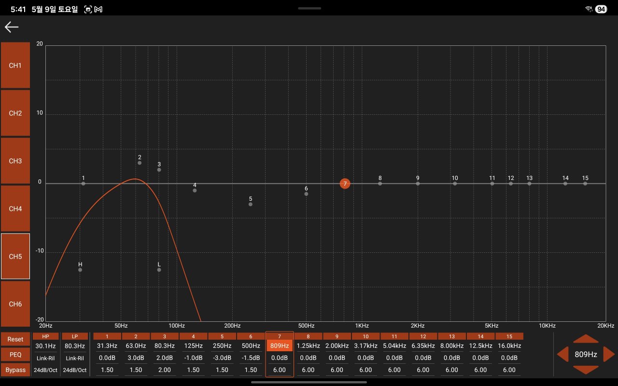This screenshot has height=386, width=618.
Task: Select EQ node 4 on graph
Action: [x=195, y=191]
